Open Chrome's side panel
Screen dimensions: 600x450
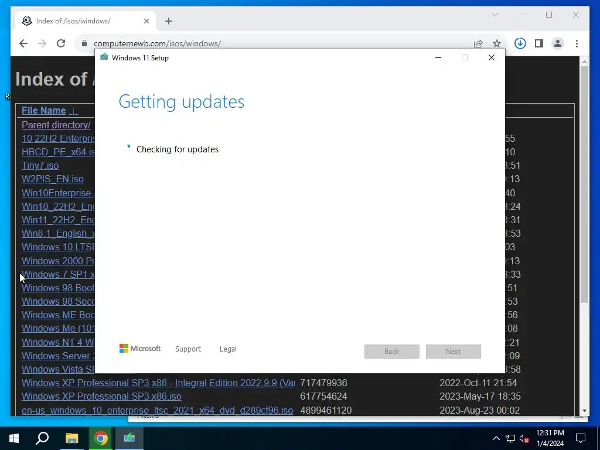point(539,43)
